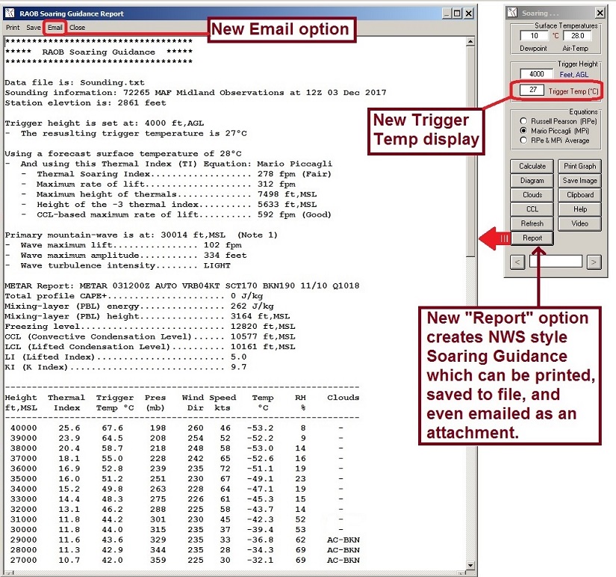The width and height of the screenshot is (616, 577).
Task: Click the empty field between arrow buttons
Action: pos(556,261)
